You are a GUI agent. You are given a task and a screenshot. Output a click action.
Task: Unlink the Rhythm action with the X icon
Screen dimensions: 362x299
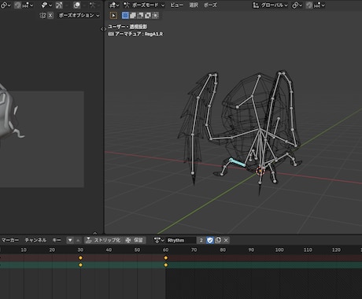pyautogui.click(x=226, y=240)
